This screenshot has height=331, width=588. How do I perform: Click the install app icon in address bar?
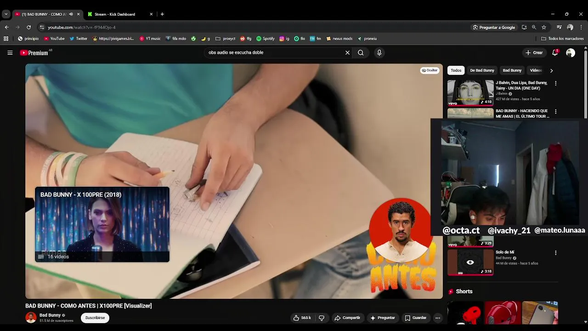(x=524, y=27)
